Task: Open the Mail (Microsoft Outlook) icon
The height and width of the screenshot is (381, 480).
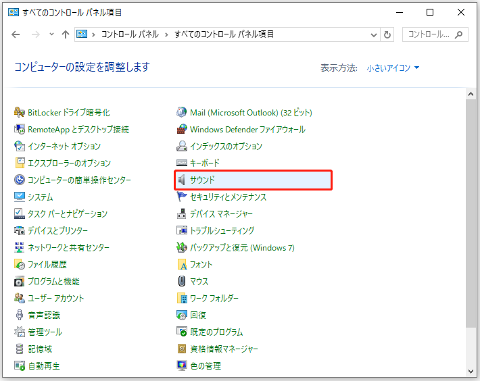Action: [182, 113]
